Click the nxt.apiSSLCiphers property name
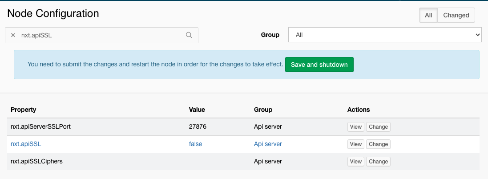This screenshot has height=179, width=488. pos(37,162)
